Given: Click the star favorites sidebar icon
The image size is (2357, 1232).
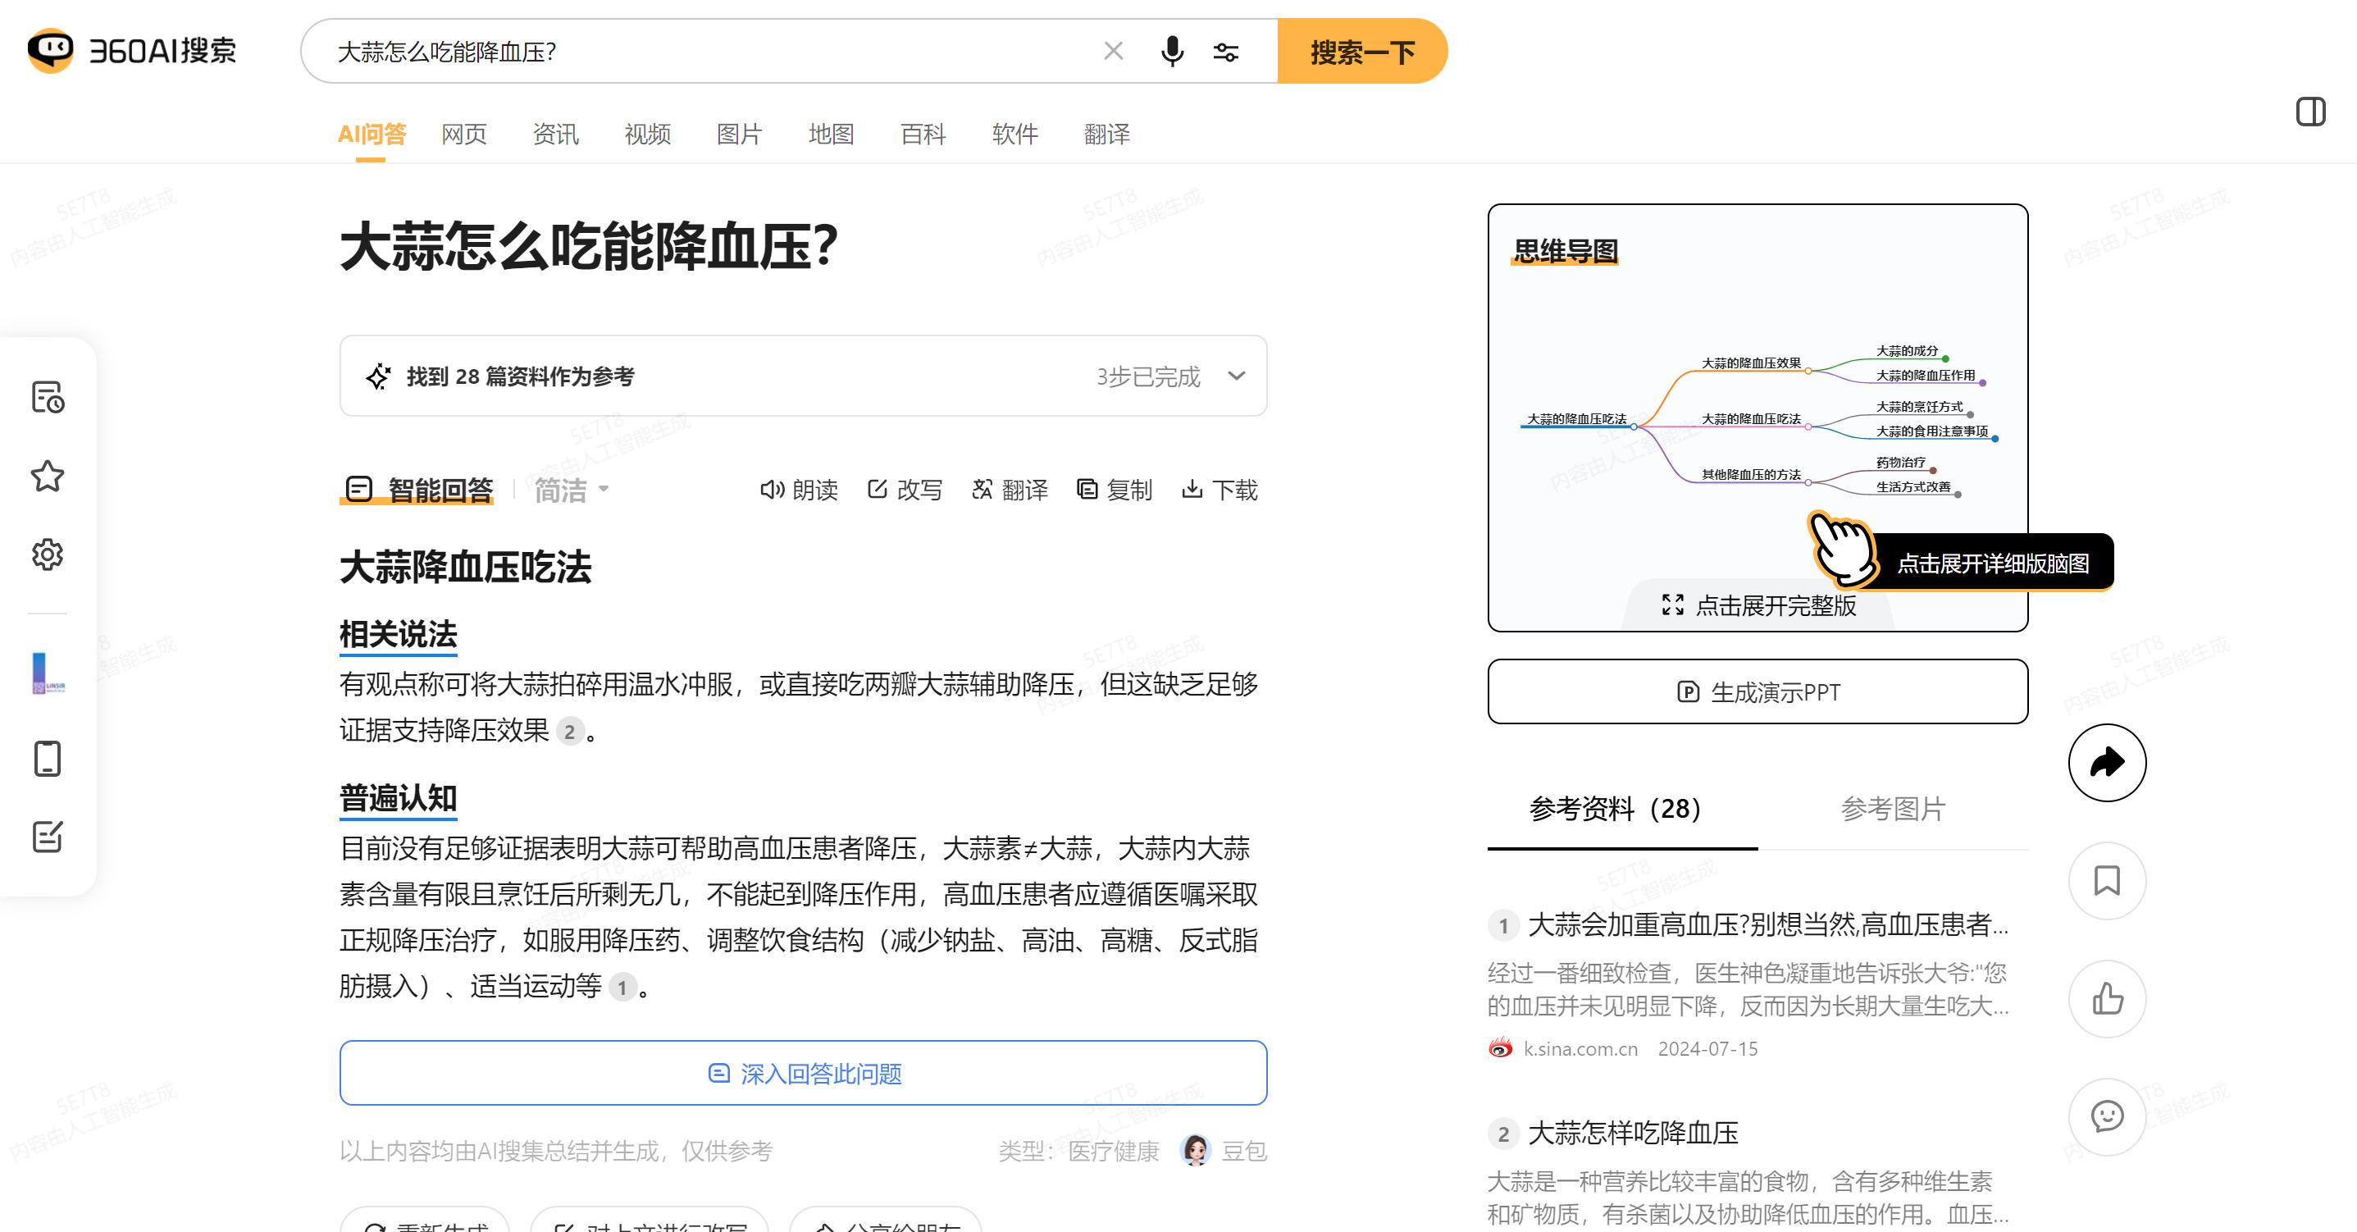Looking at the screenshot, I should click(48, 476).
